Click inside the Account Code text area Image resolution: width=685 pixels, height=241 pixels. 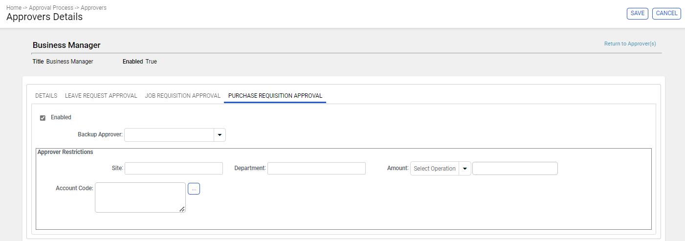click(140, 197)
